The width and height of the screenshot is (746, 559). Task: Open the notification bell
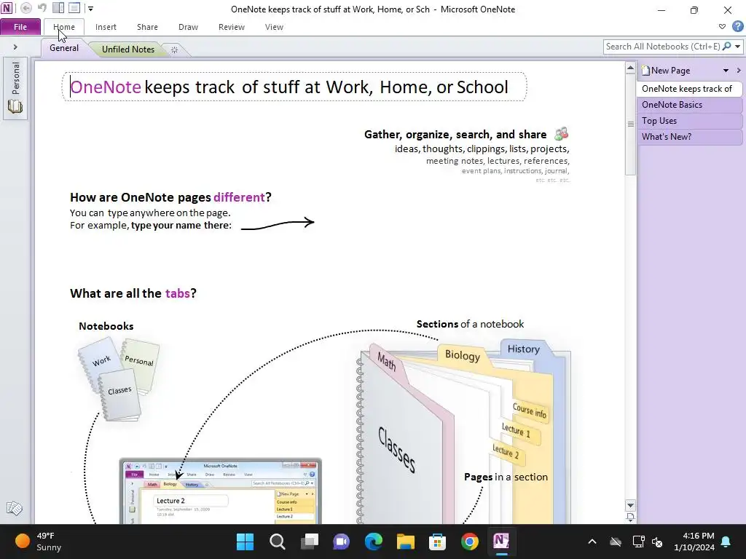[726, 542]
